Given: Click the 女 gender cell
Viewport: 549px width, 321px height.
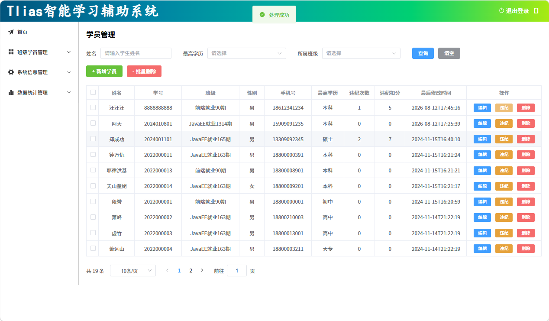Looking at the screenshot, I should [252, 186].
